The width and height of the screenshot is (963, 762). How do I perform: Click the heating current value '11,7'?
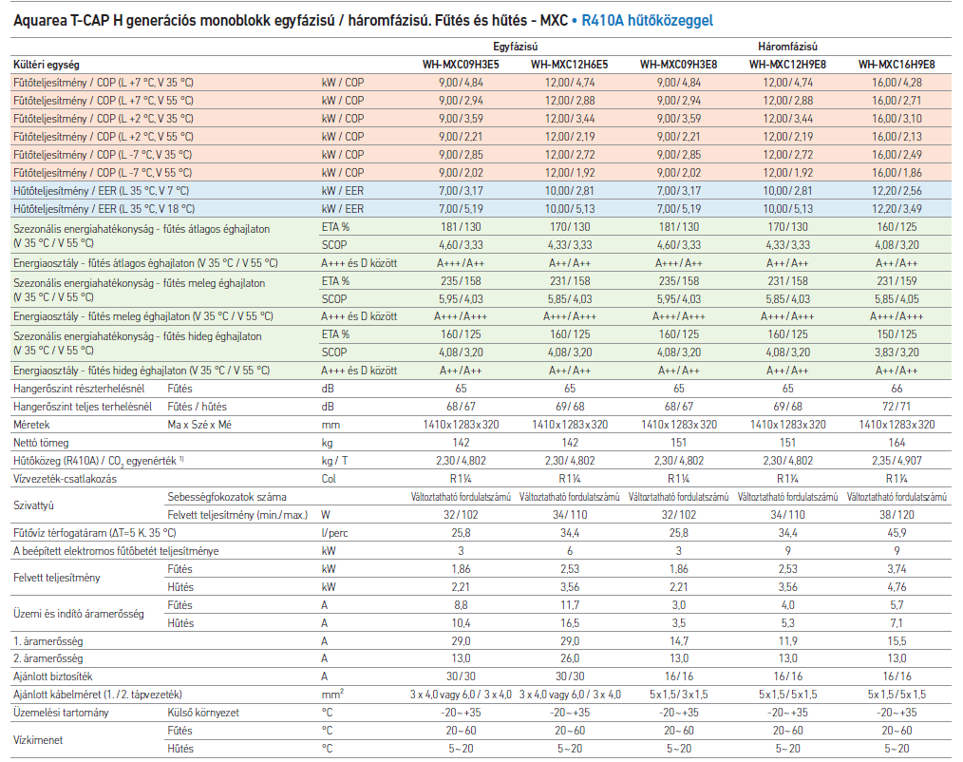[x=569, y=605]
